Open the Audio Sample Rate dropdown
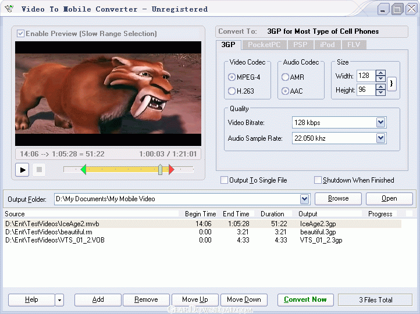Viewport: 420px width, 314px height. [380, 138]
